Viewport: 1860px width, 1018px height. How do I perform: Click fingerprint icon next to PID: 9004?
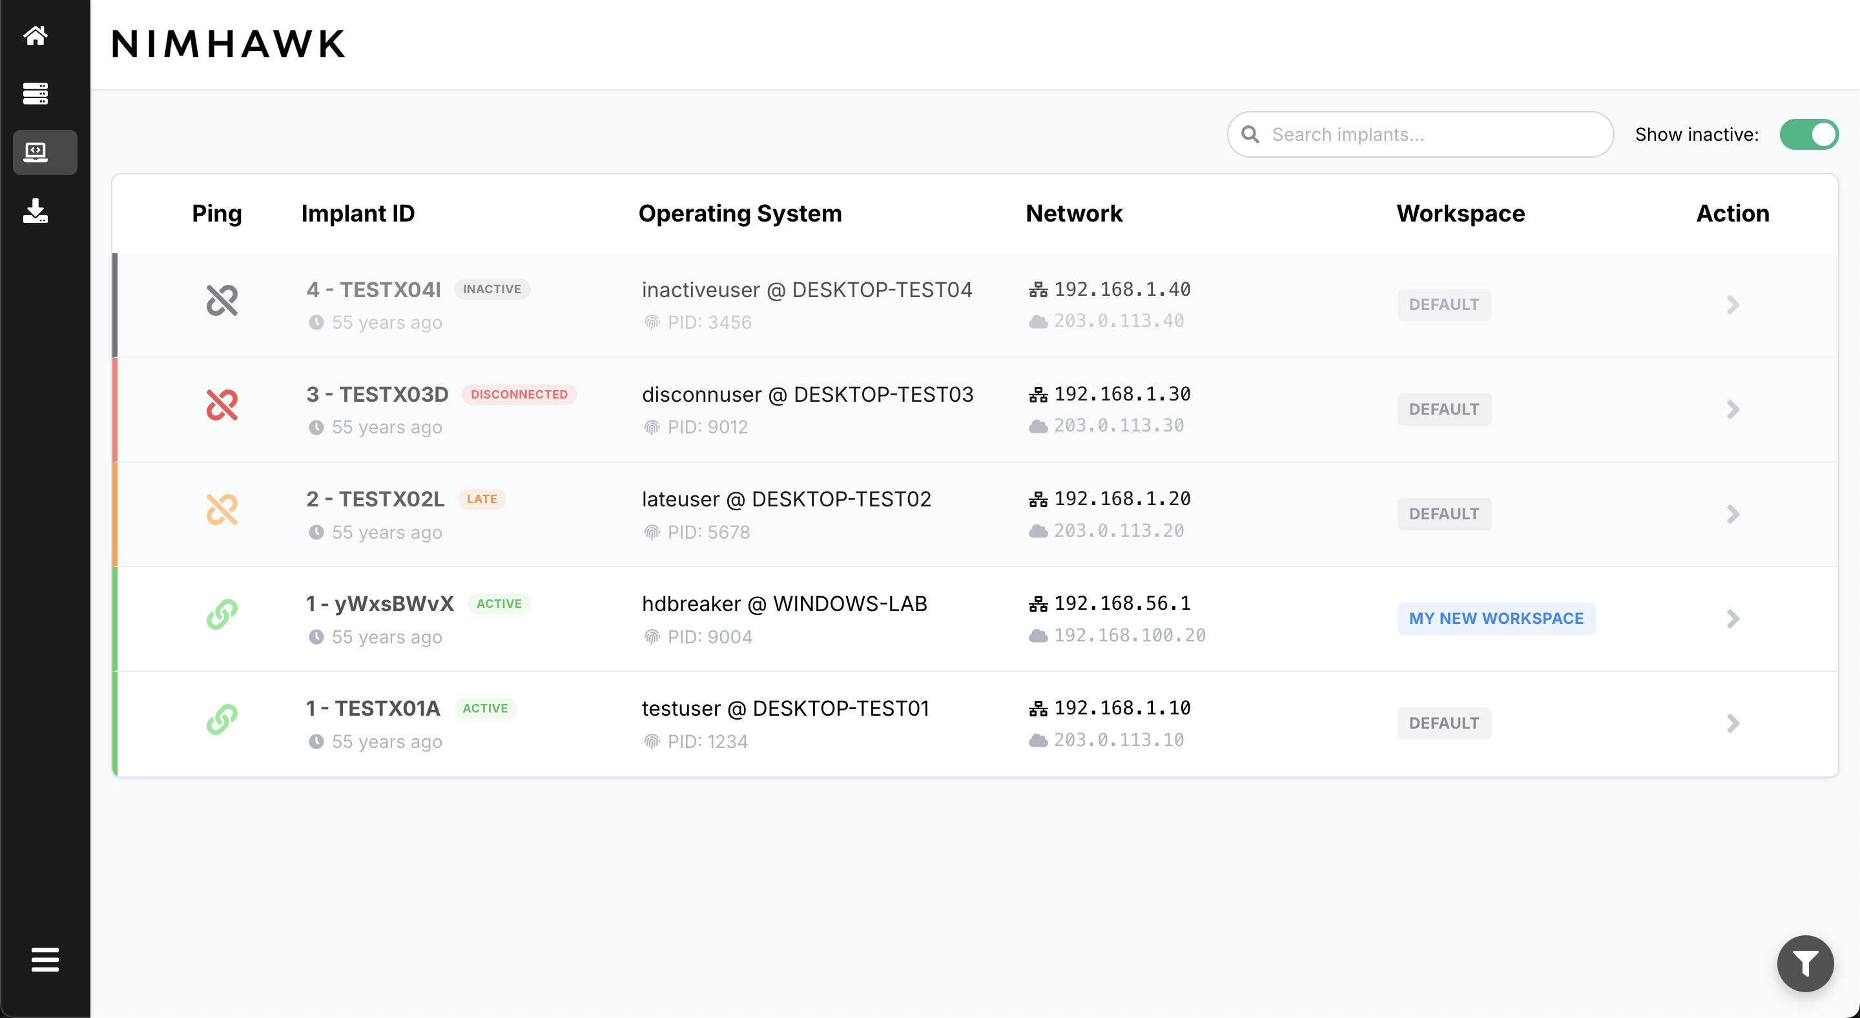click(x=652, y=637)
